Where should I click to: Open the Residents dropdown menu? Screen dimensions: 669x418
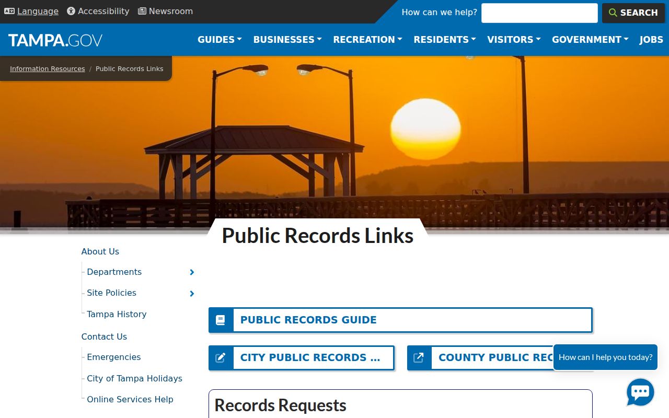(445, 39)
